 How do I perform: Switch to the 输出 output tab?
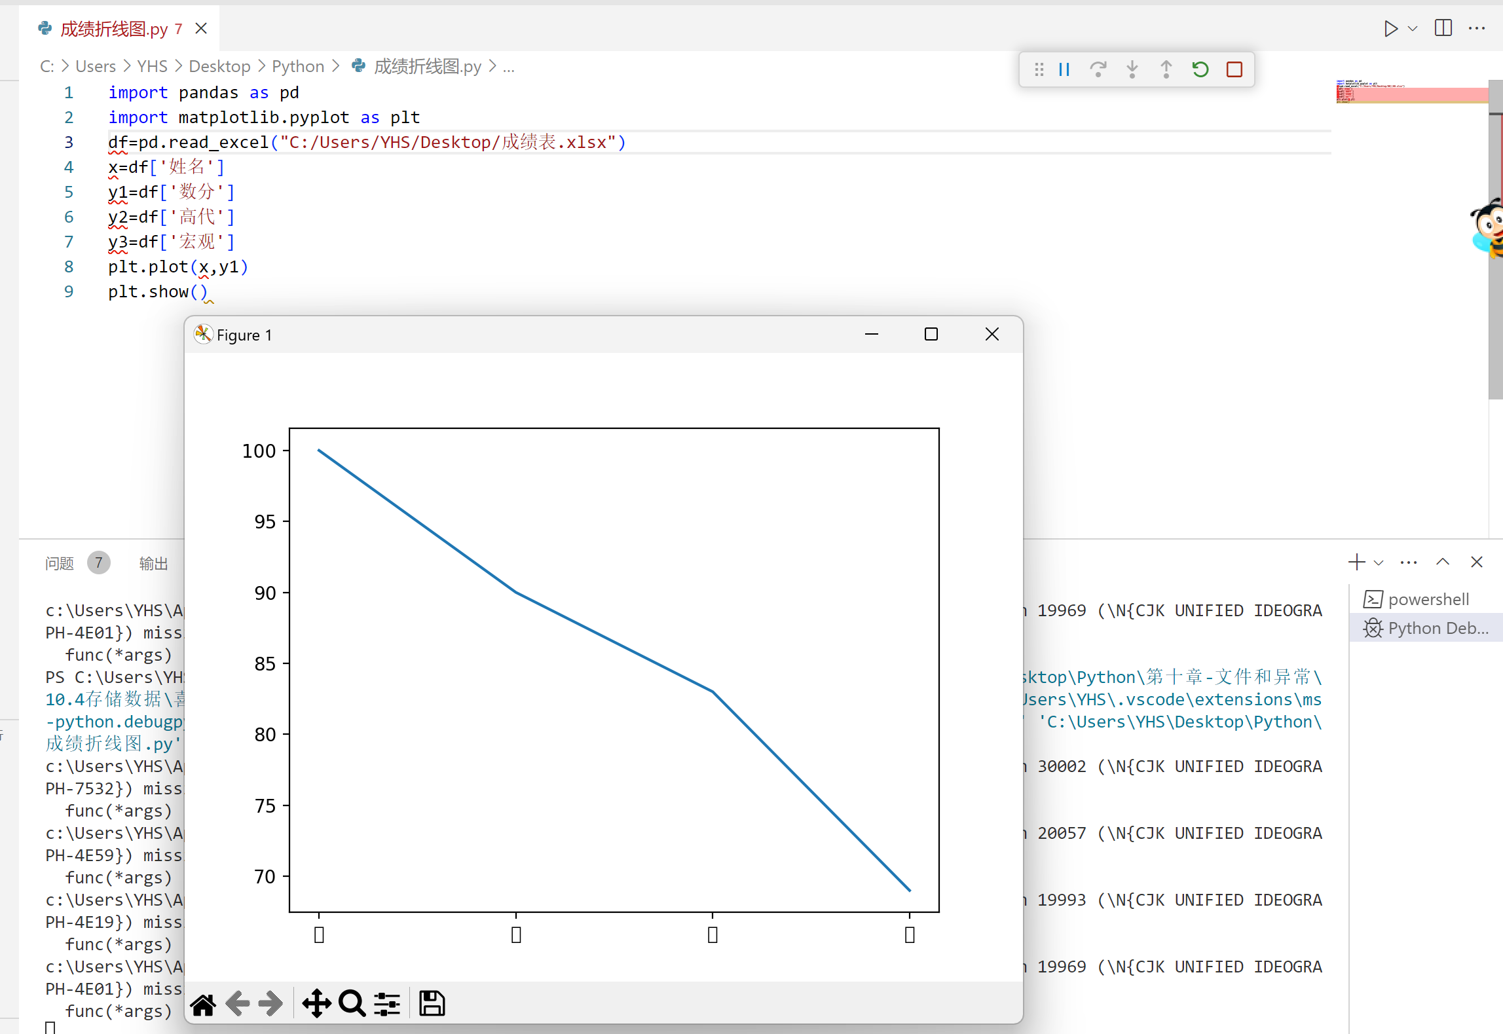[x=153, y=563]
